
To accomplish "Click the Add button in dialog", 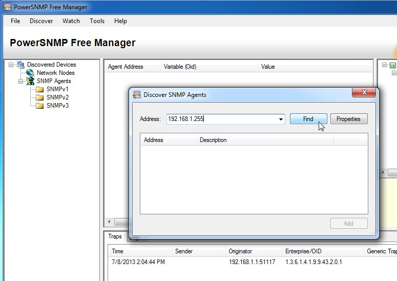I will coord(349,223).
